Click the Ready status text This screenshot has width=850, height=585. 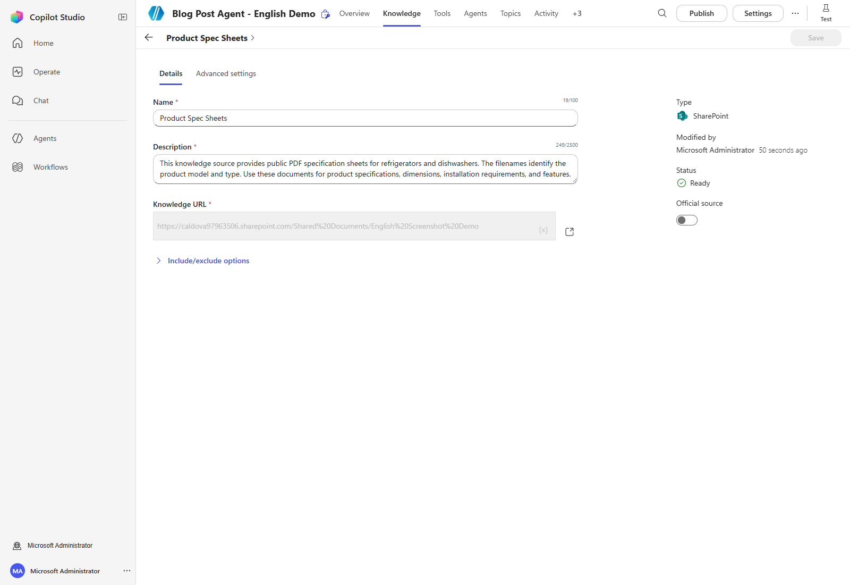point(700,183)
